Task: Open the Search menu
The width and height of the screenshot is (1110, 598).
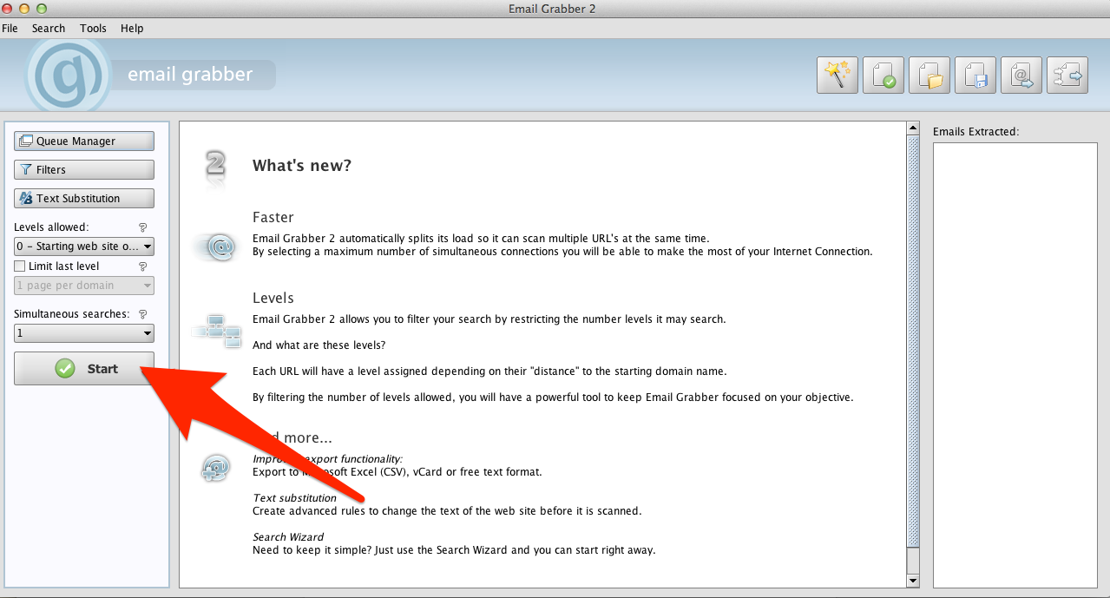Action: [49, 28]
